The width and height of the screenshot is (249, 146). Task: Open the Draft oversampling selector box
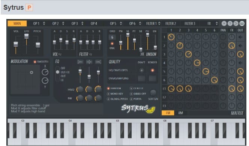pos(141,78)
